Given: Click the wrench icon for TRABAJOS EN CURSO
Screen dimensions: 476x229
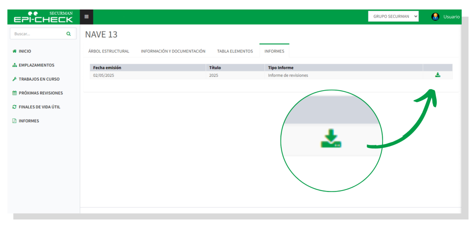Looking at the screenshot, I should point(15,79).
